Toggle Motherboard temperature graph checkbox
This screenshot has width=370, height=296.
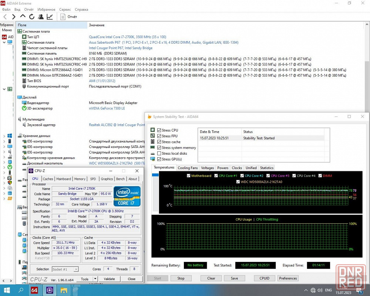pos(188,176)
